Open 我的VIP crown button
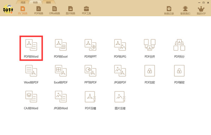 coord(201,10)
